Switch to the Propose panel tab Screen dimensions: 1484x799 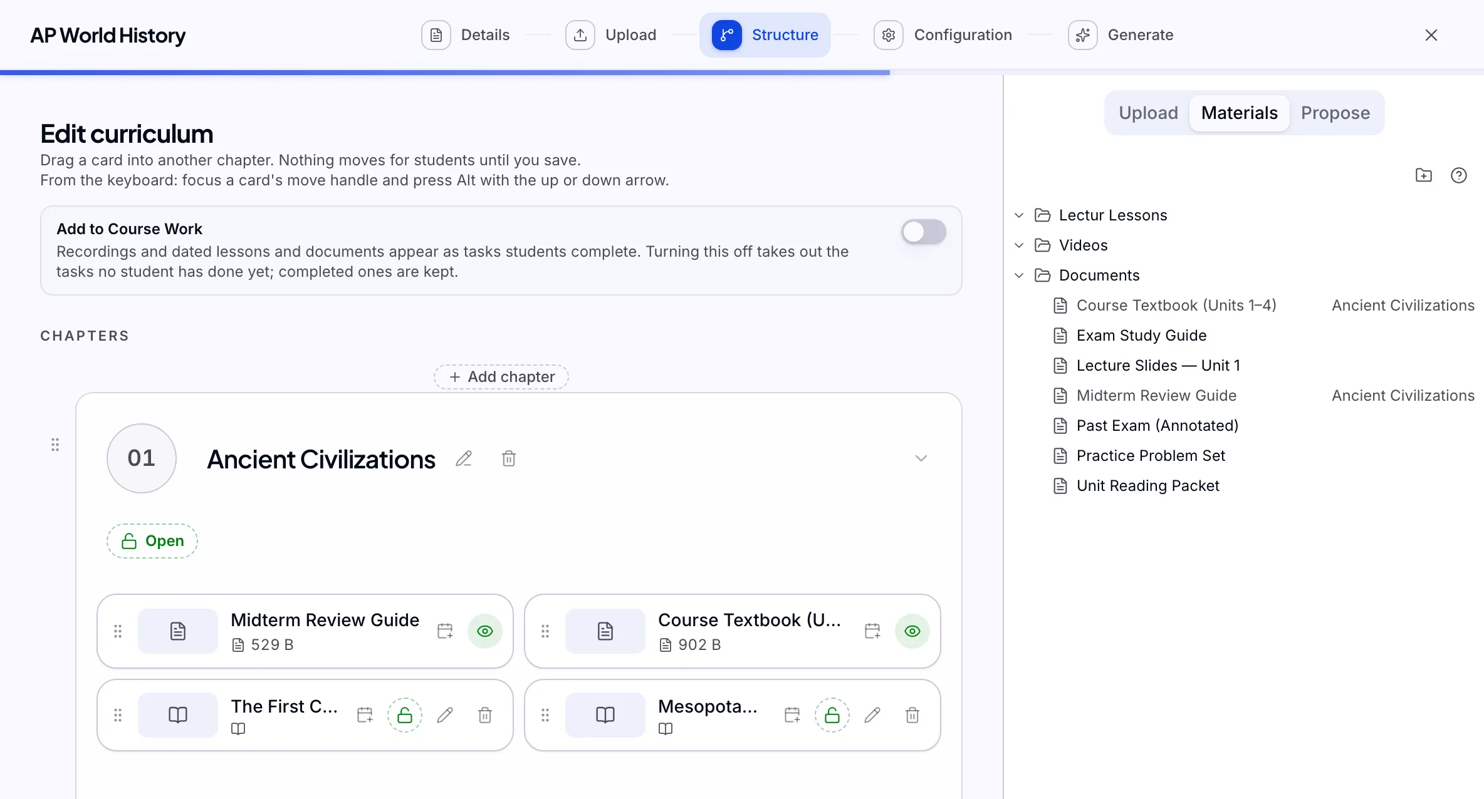1335,113
